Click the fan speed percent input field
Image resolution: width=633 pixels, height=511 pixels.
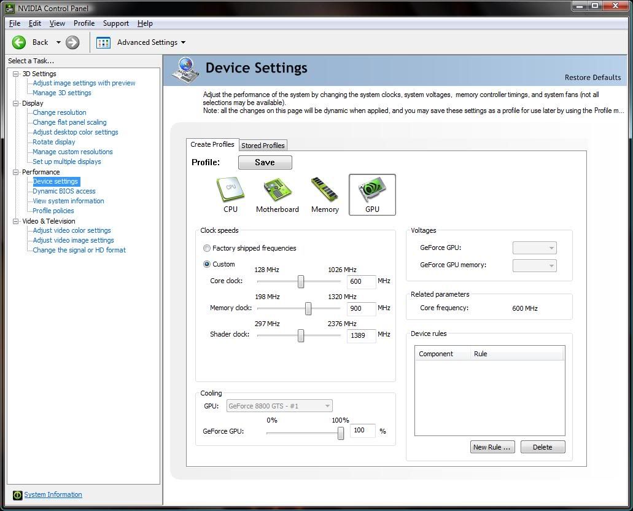tap(362, 431)
